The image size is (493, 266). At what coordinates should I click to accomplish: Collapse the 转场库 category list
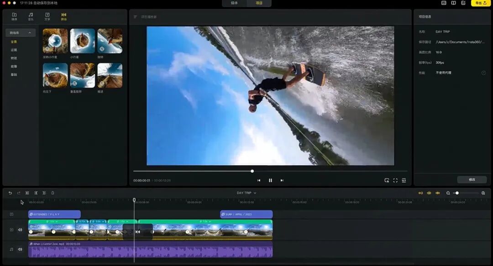point(30,33)
